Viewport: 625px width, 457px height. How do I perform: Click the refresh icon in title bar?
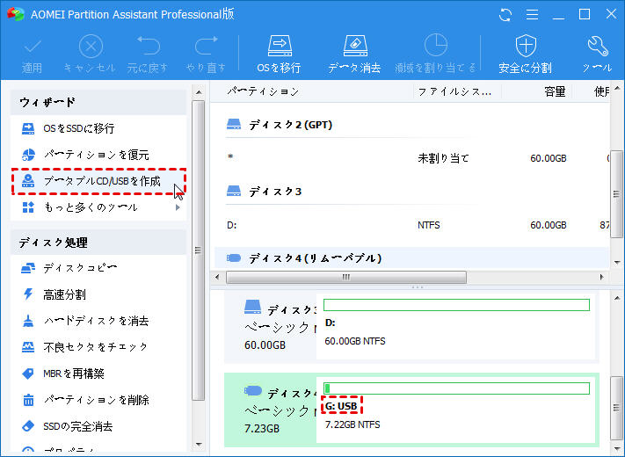[x=505, y=15]
